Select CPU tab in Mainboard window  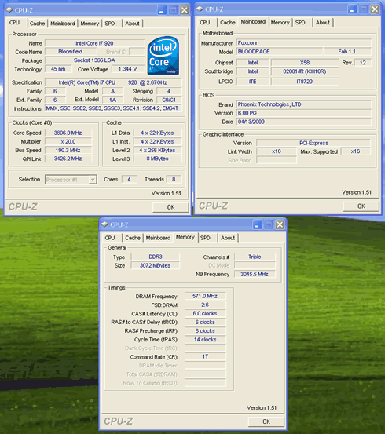205,23
